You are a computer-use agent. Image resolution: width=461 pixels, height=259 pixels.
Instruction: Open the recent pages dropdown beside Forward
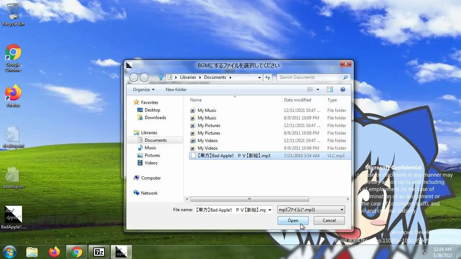tap(151, 77)
